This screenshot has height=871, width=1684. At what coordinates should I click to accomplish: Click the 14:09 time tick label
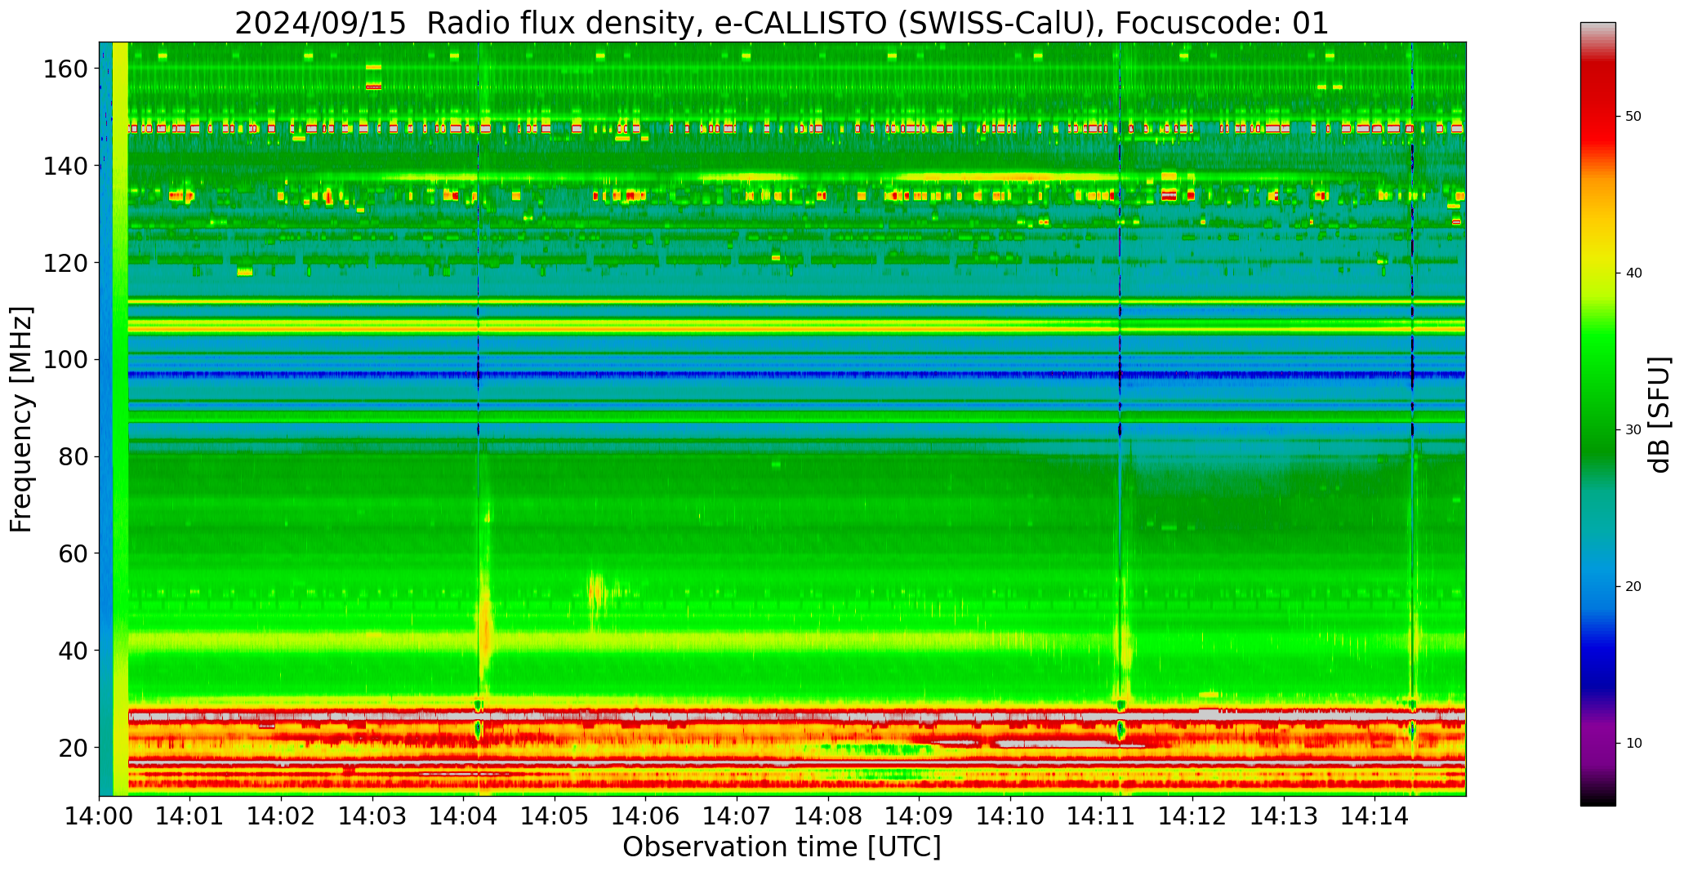click(919, 817)
